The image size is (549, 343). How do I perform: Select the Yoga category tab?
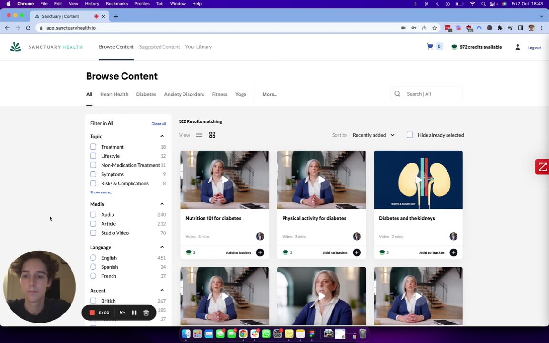tap(241, 94)
